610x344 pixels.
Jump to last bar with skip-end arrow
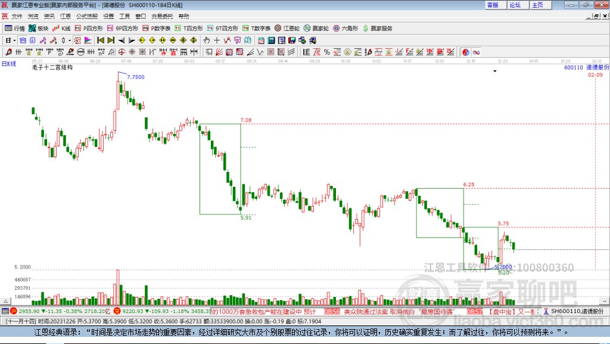point(111,40)
